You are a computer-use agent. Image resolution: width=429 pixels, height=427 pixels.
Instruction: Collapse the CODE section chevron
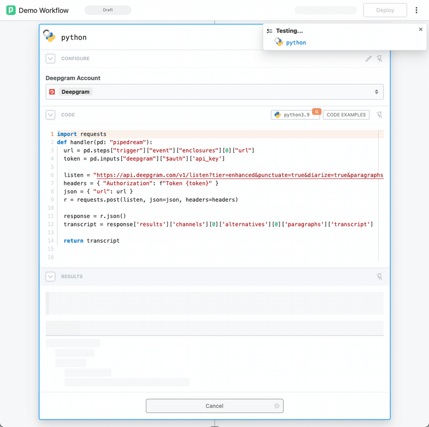pos(50,115)
